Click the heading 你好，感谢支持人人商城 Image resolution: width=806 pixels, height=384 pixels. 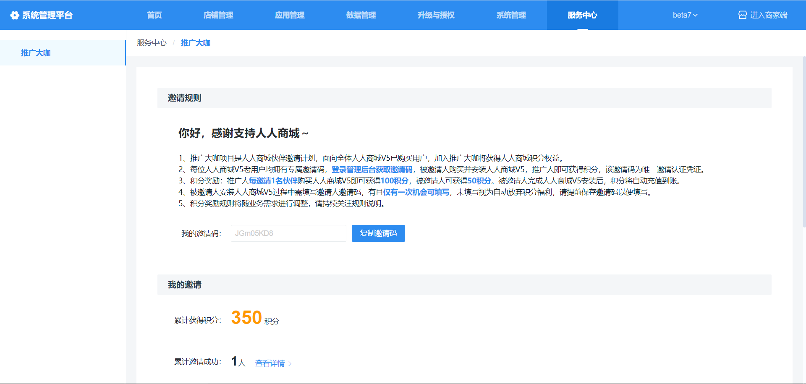[243, 133]
